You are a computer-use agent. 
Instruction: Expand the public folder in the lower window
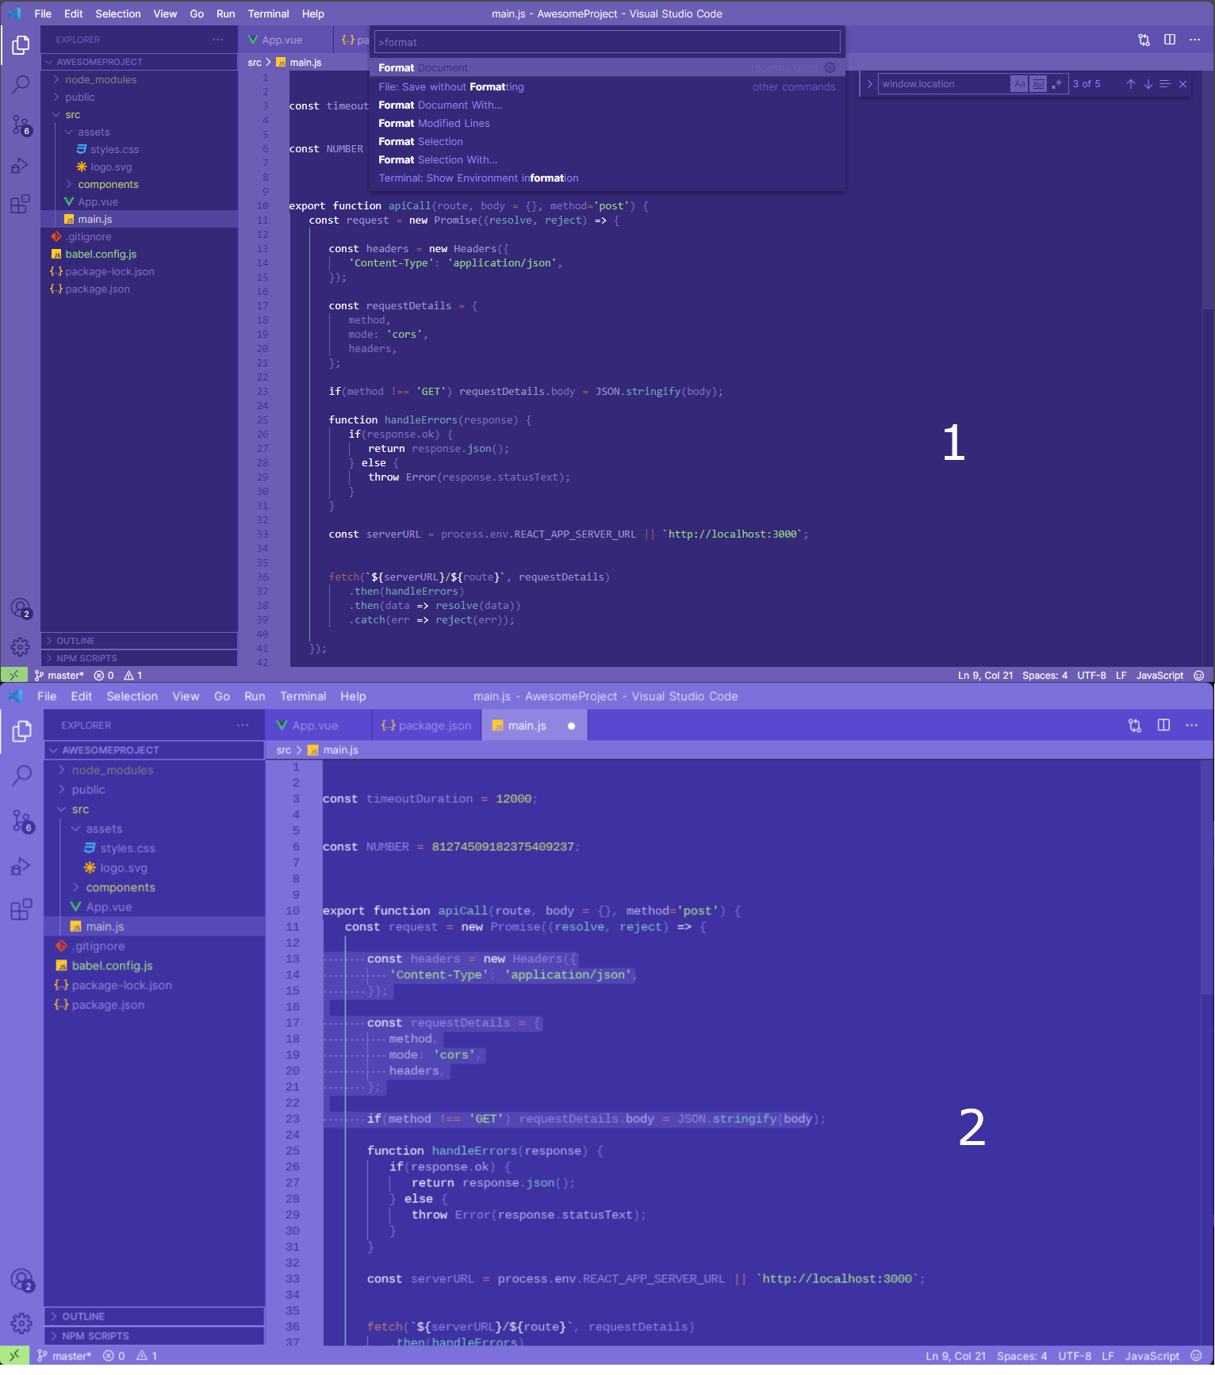(155, 790)
